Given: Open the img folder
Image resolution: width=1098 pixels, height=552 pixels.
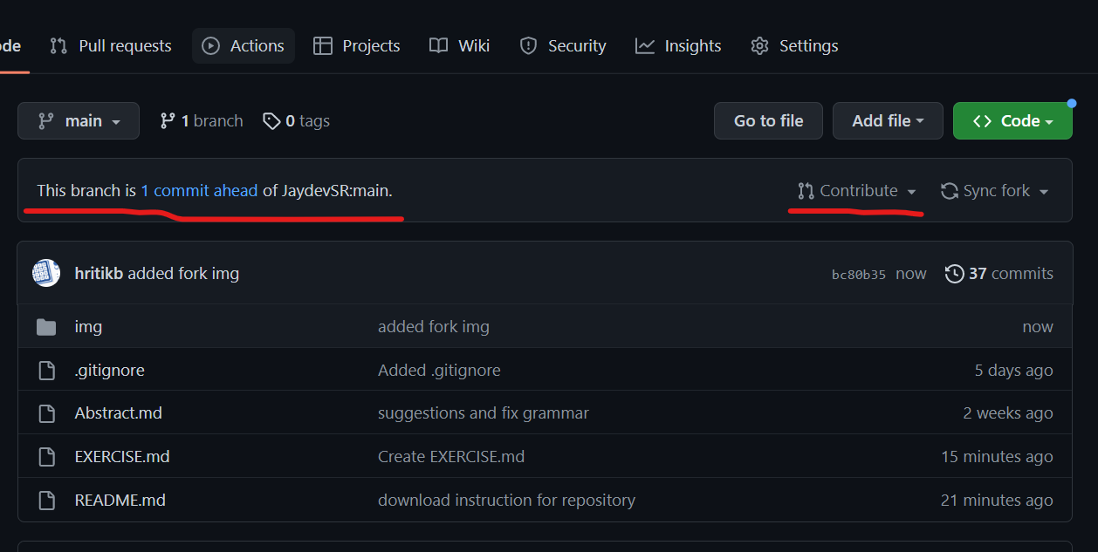Looking at the screenshot, I should pyautogui.click(x=88, y=326).
